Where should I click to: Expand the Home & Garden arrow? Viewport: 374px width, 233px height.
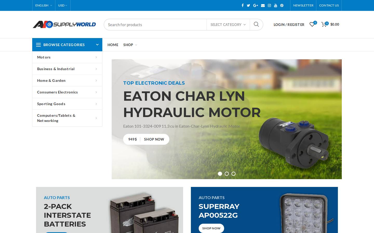click(96, 81)
